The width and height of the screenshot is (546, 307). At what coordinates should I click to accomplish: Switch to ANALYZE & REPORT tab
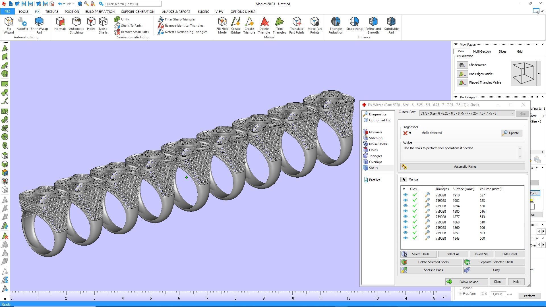(176, 12)
